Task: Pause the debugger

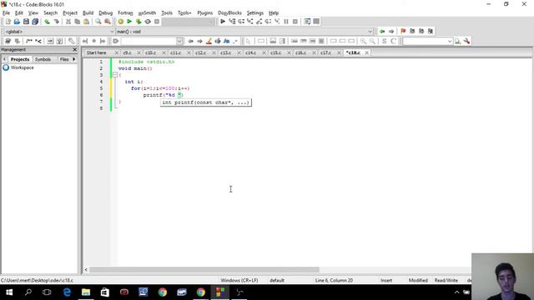Action: (286, 22)
